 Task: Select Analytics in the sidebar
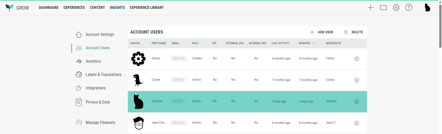coord(93,61)
